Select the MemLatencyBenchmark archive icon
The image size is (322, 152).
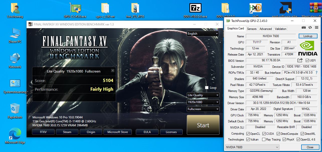pos(315,11)
